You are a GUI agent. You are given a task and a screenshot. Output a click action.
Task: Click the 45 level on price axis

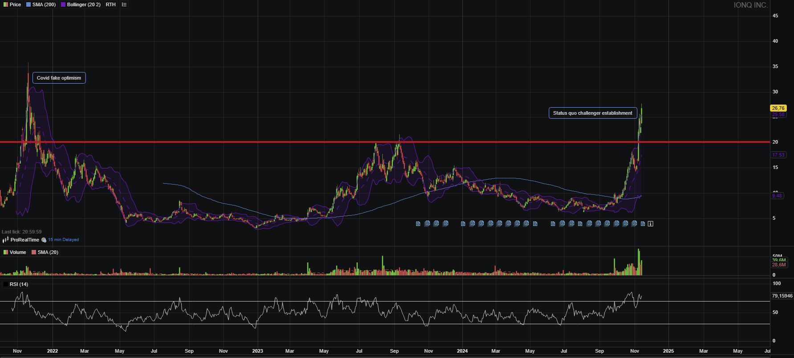(775, 16)
